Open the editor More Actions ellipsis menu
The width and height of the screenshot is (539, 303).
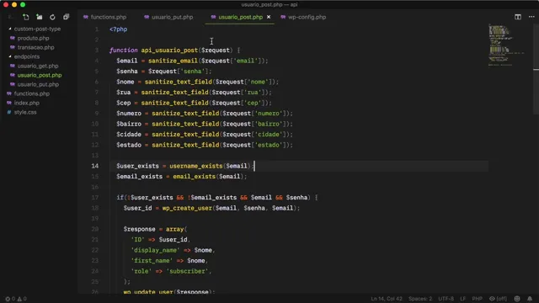[531, 17]
